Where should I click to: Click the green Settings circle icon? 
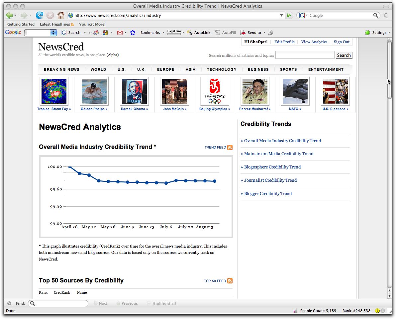367,33
